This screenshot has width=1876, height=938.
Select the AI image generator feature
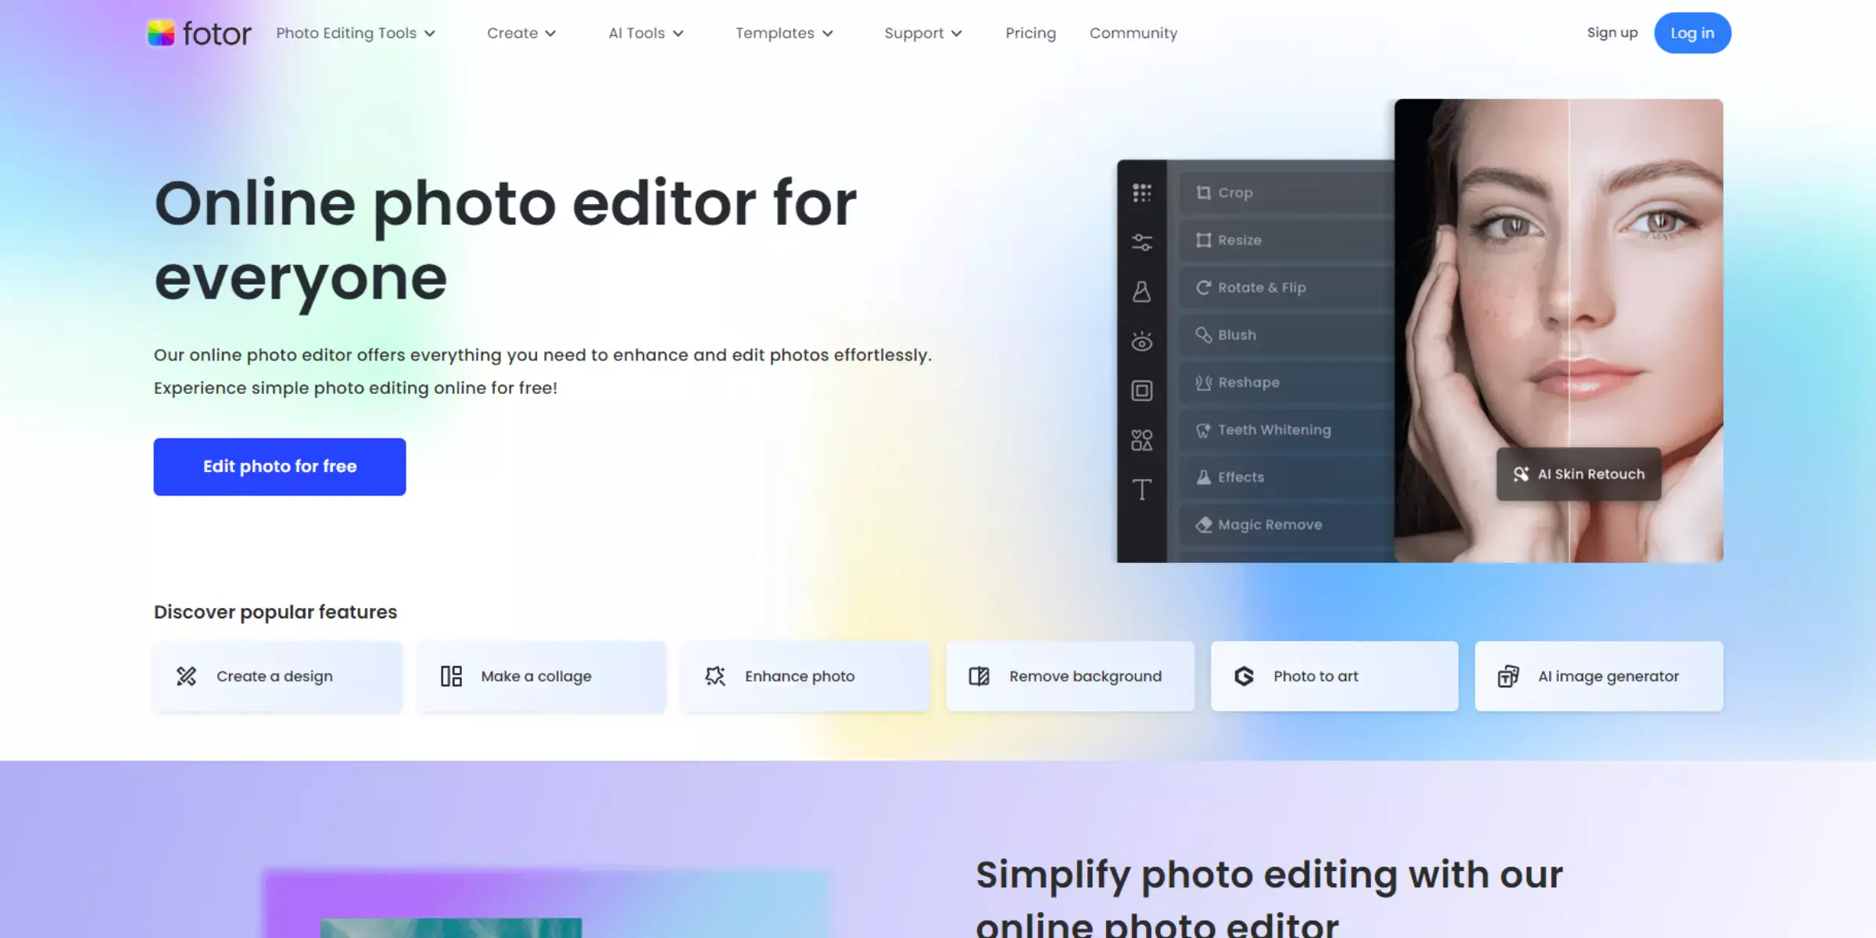(1599, 676)
